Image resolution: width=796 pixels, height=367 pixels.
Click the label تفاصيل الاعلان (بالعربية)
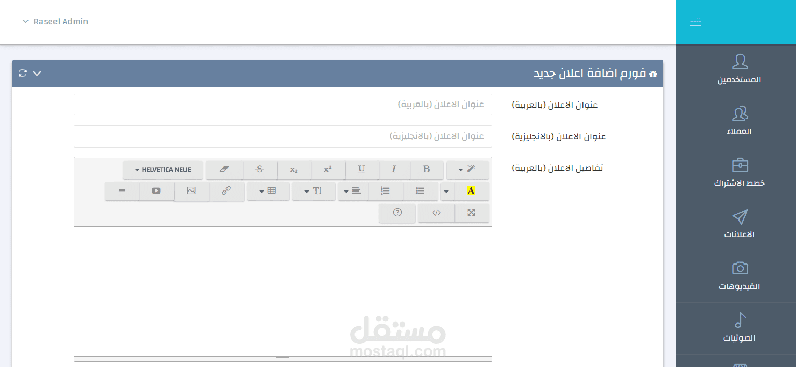tap(557, 168)
